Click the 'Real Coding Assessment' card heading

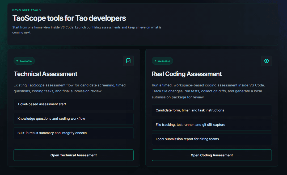click(x=187, y=74)
